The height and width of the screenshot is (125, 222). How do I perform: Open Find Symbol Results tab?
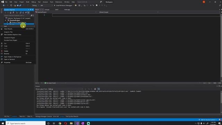point(72,117)
